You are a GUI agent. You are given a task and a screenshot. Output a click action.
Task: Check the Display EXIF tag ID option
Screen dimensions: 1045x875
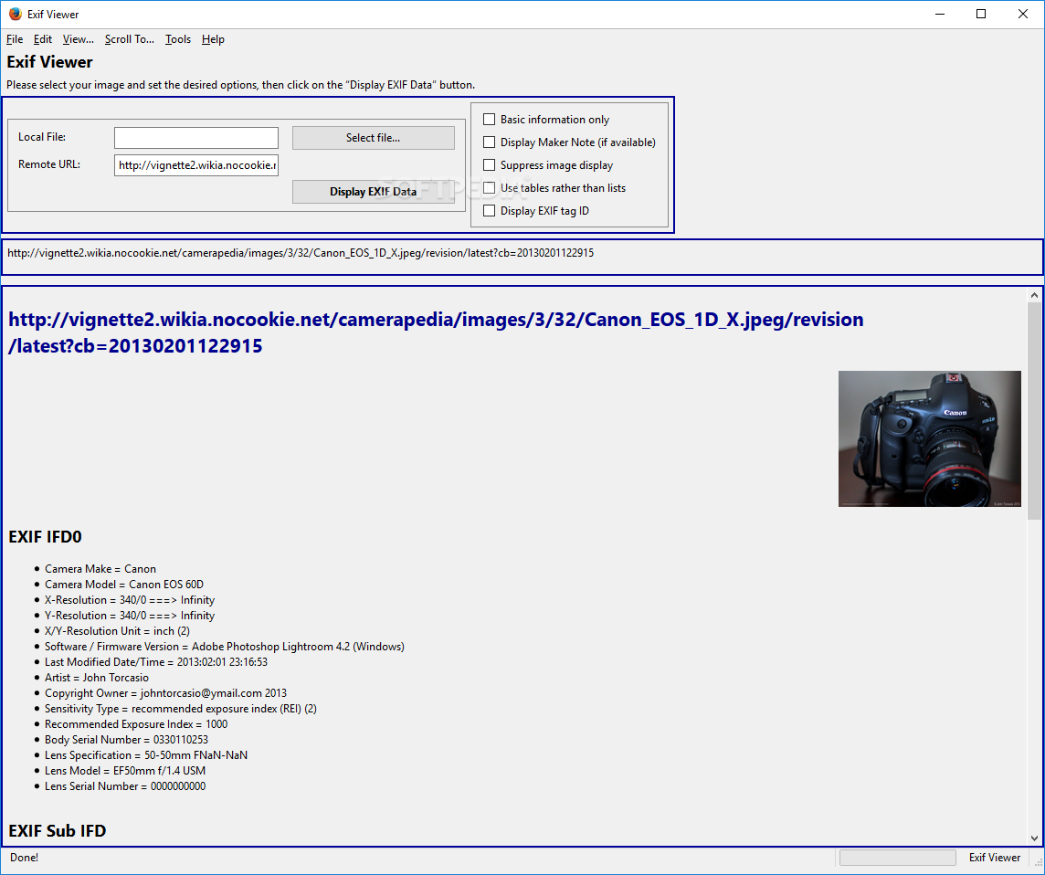490,211
